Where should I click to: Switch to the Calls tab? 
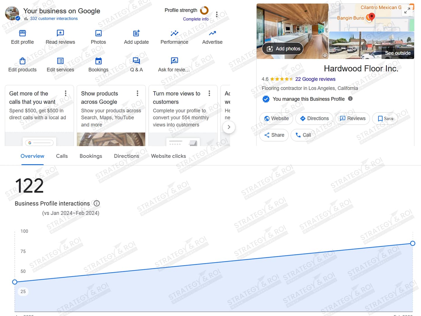[62, 156]
